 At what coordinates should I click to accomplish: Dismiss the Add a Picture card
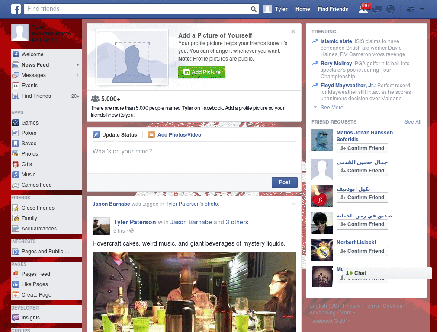[293, 32]
